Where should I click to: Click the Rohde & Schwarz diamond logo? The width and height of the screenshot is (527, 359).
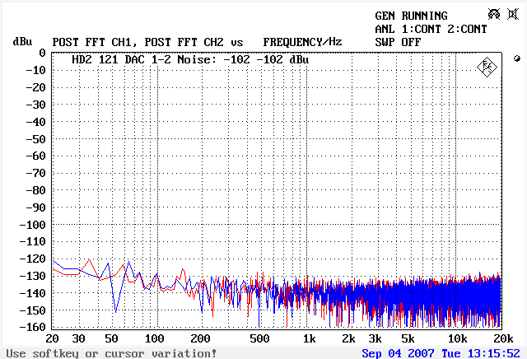(487, 67)
